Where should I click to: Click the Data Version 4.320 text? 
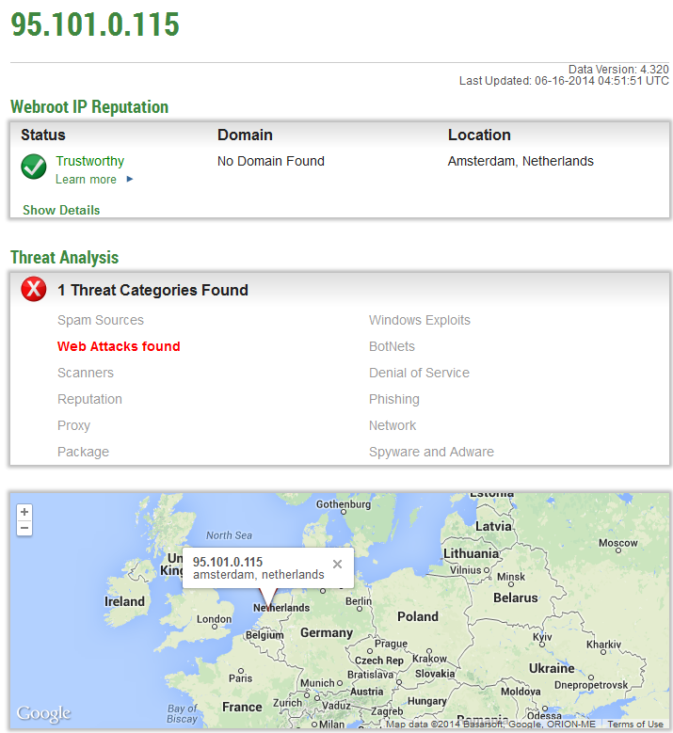point(618,70)
